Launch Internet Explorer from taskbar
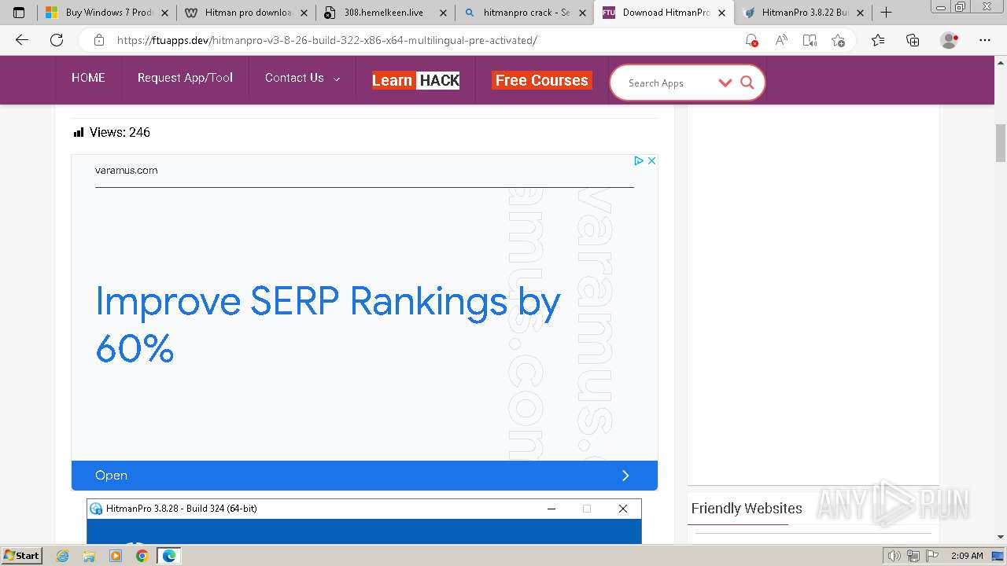The height and width of the screenshot is (566, 1007). (63, 556)
